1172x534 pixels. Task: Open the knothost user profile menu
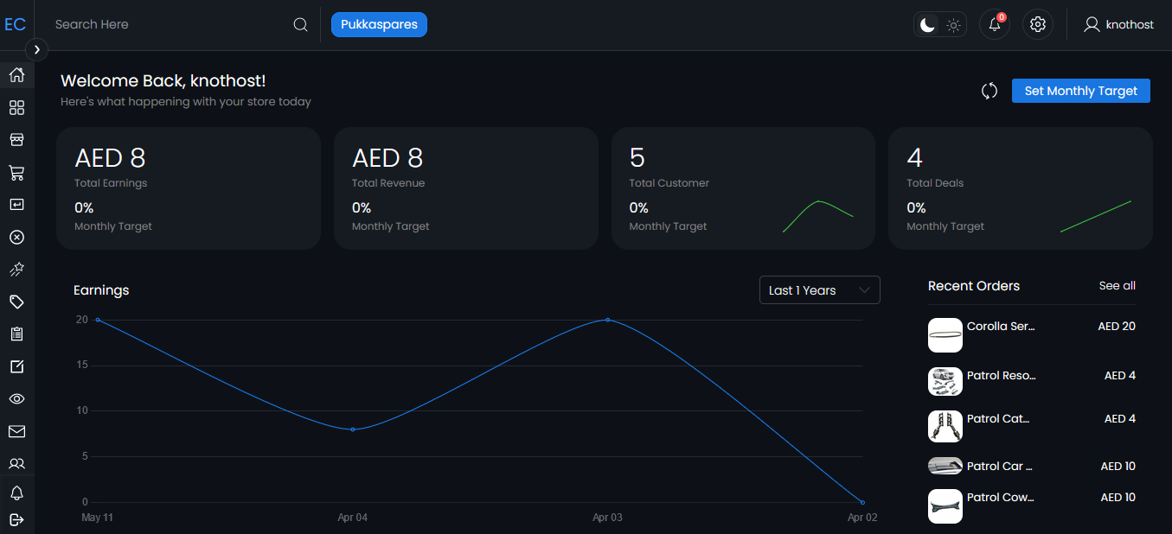pos(1118,24)
